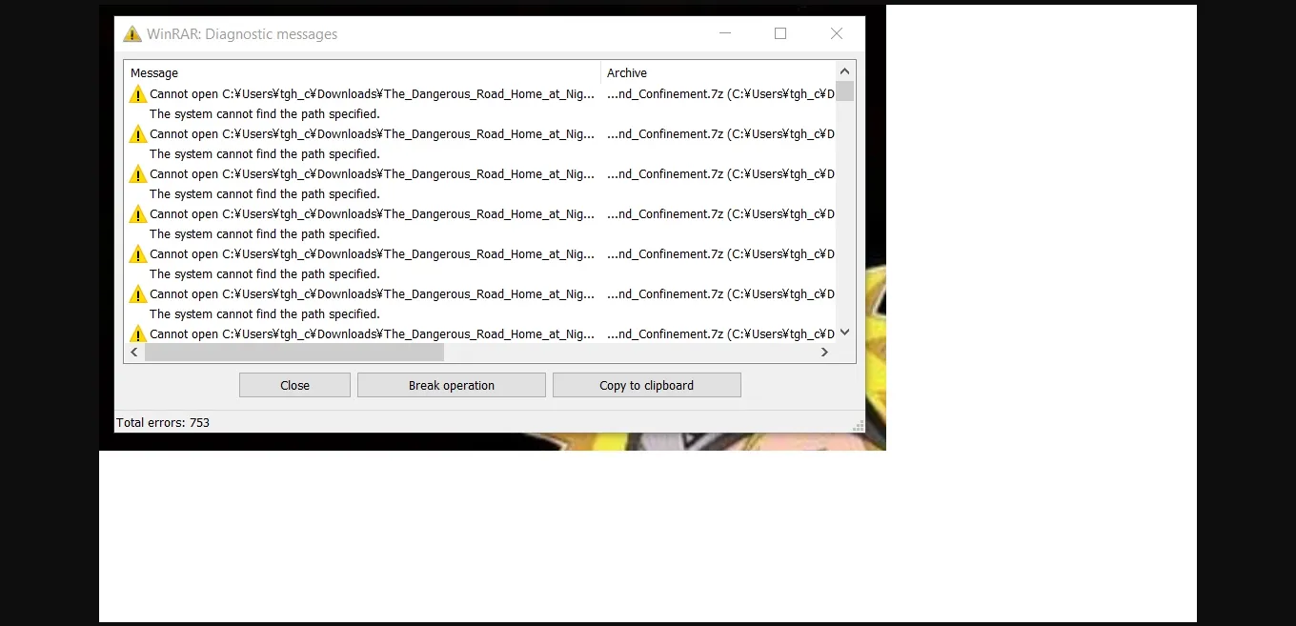This screenshot has height=626, width=1296.
Task: Copy diagnostic messages to clipboard
Action: (646, 385)
